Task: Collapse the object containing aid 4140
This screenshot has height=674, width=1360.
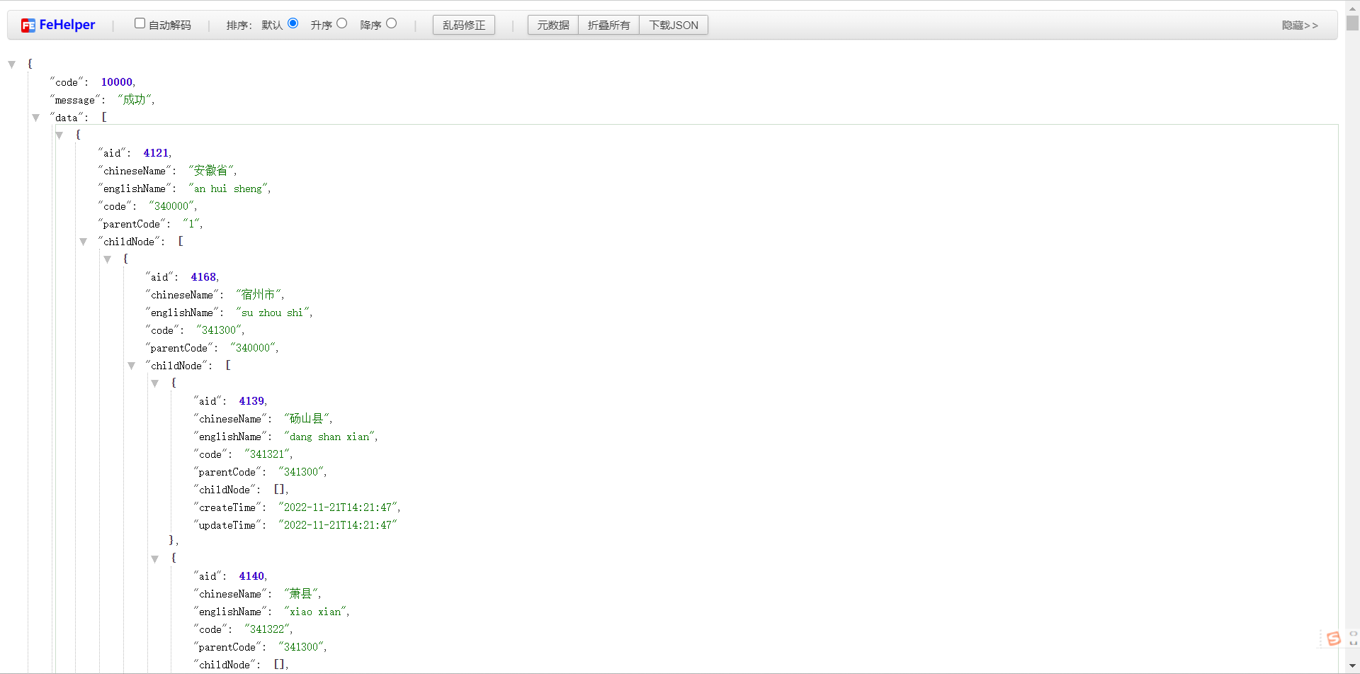Action: tap(155, 559)
